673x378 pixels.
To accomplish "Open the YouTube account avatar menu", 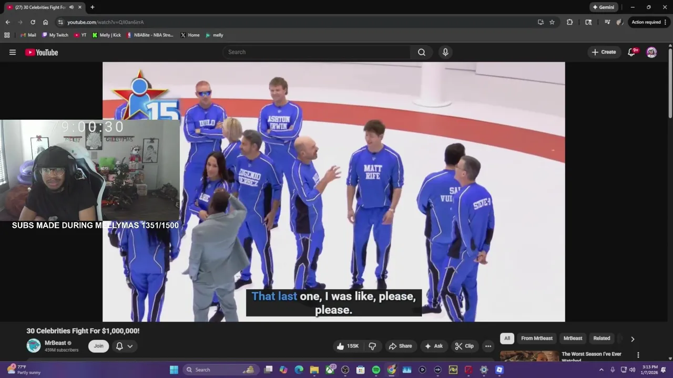I will pos(651,52).
